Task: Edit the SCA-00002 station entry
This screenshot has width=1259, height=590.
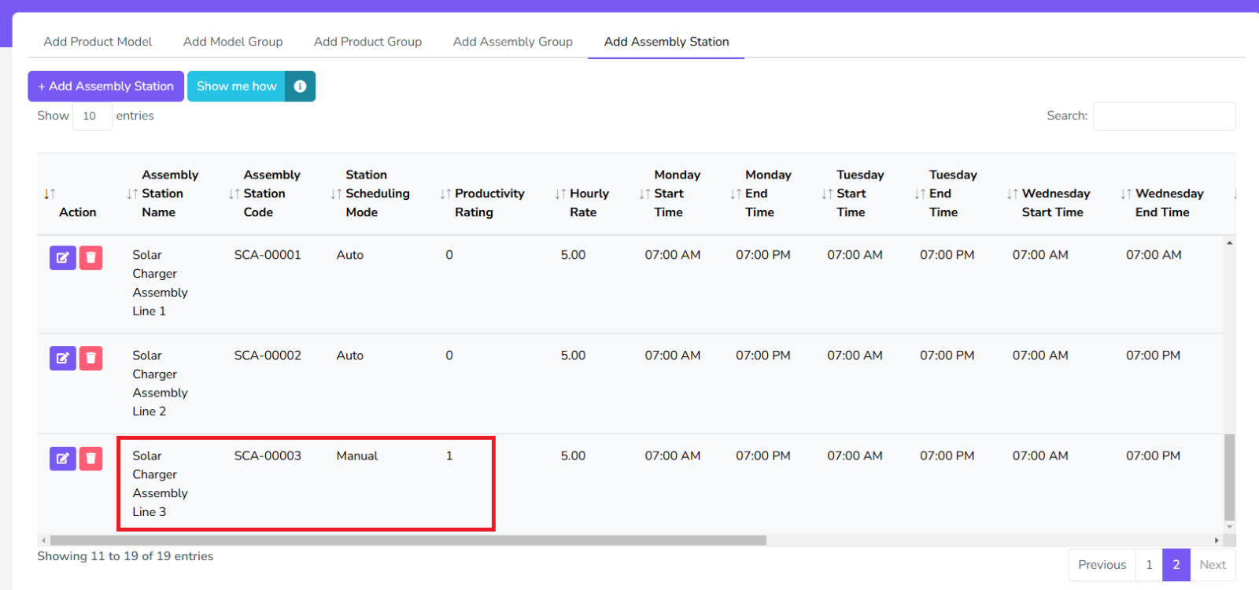Action: tap(62, 359)
